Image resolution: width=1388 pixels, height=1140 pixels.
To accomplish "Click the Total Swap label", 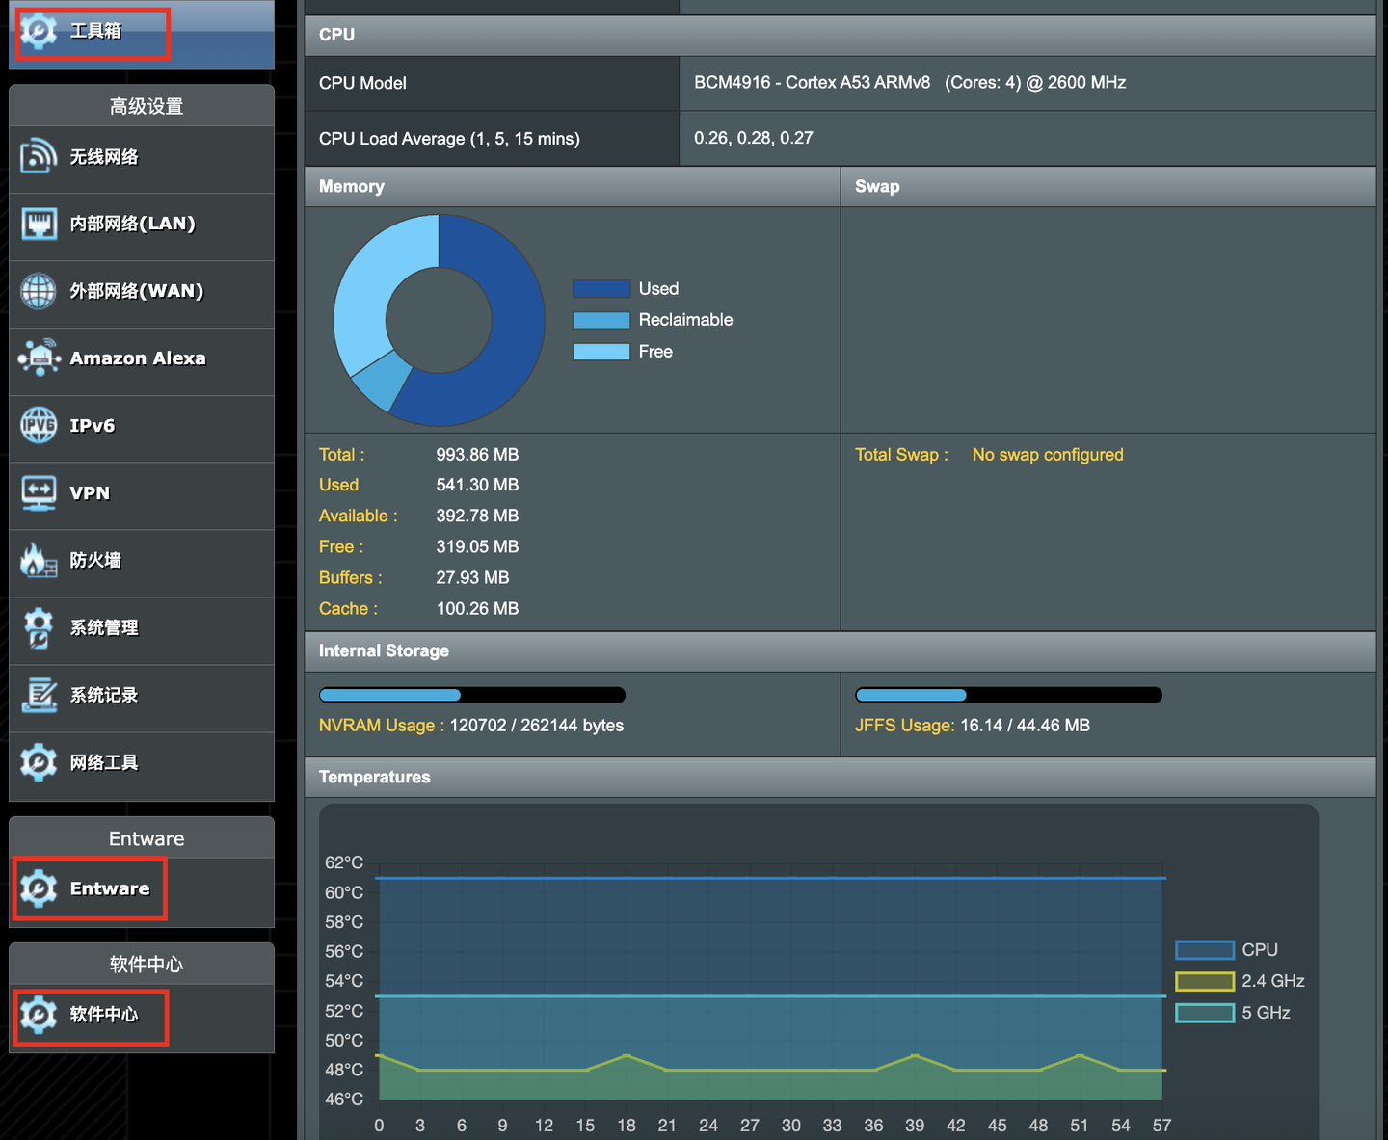I will (901, 455).
